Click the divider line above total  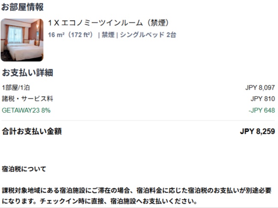[x=138, y=121]
